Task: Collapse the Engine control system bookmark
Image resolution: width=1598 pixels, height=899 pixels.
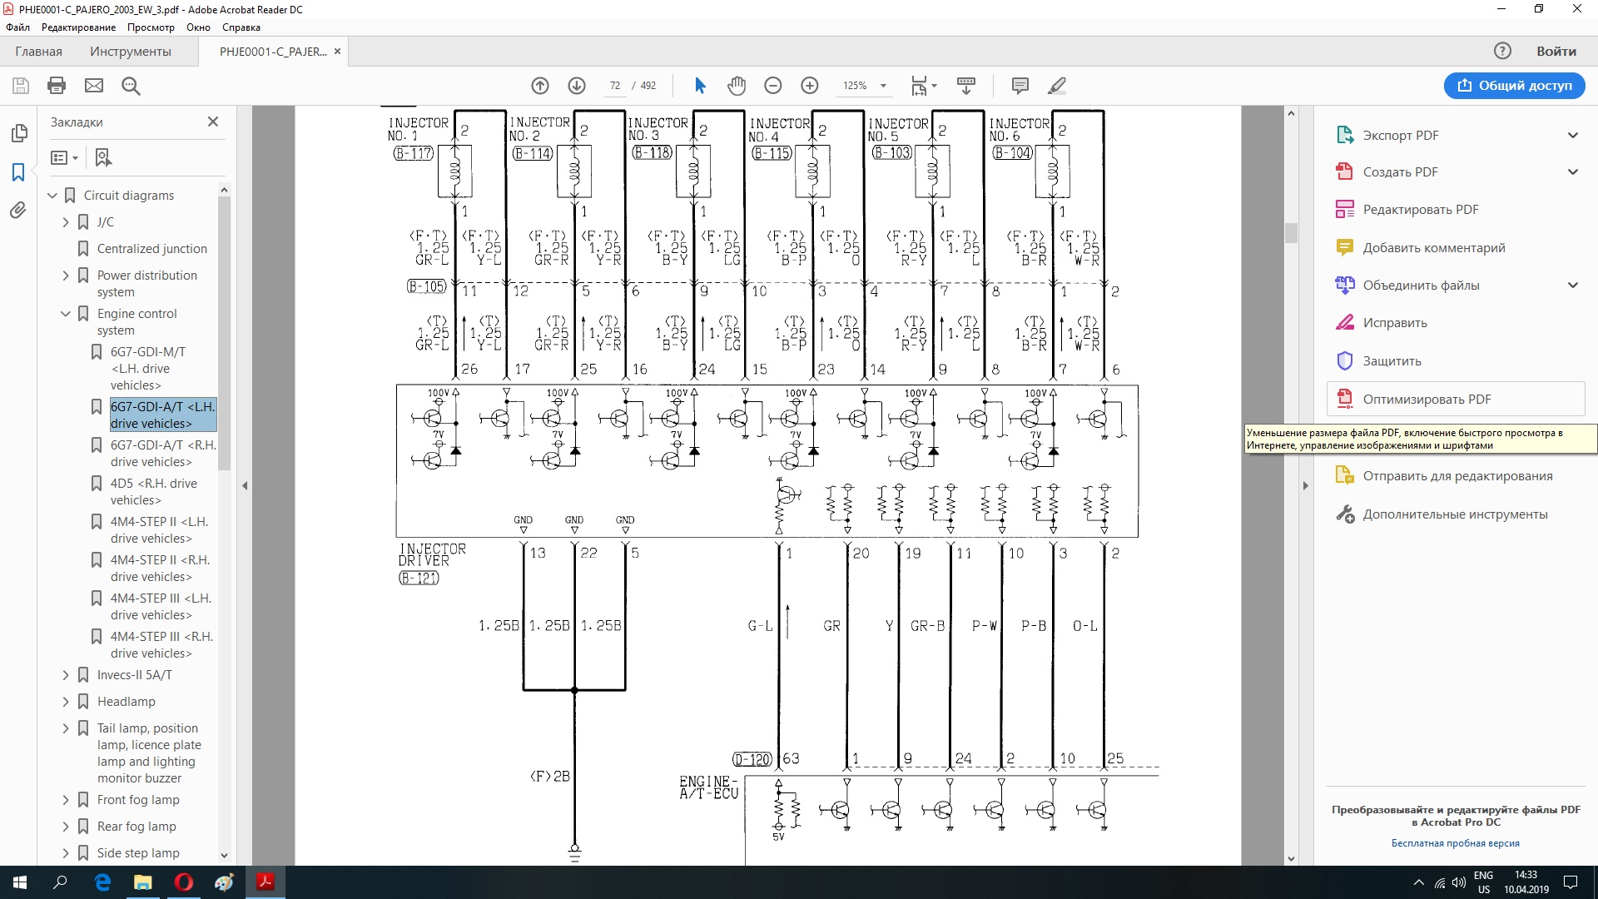Action: 66,314
